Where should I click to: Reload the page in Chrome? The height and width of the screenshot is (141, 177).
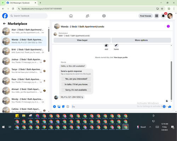click(13, 8)
